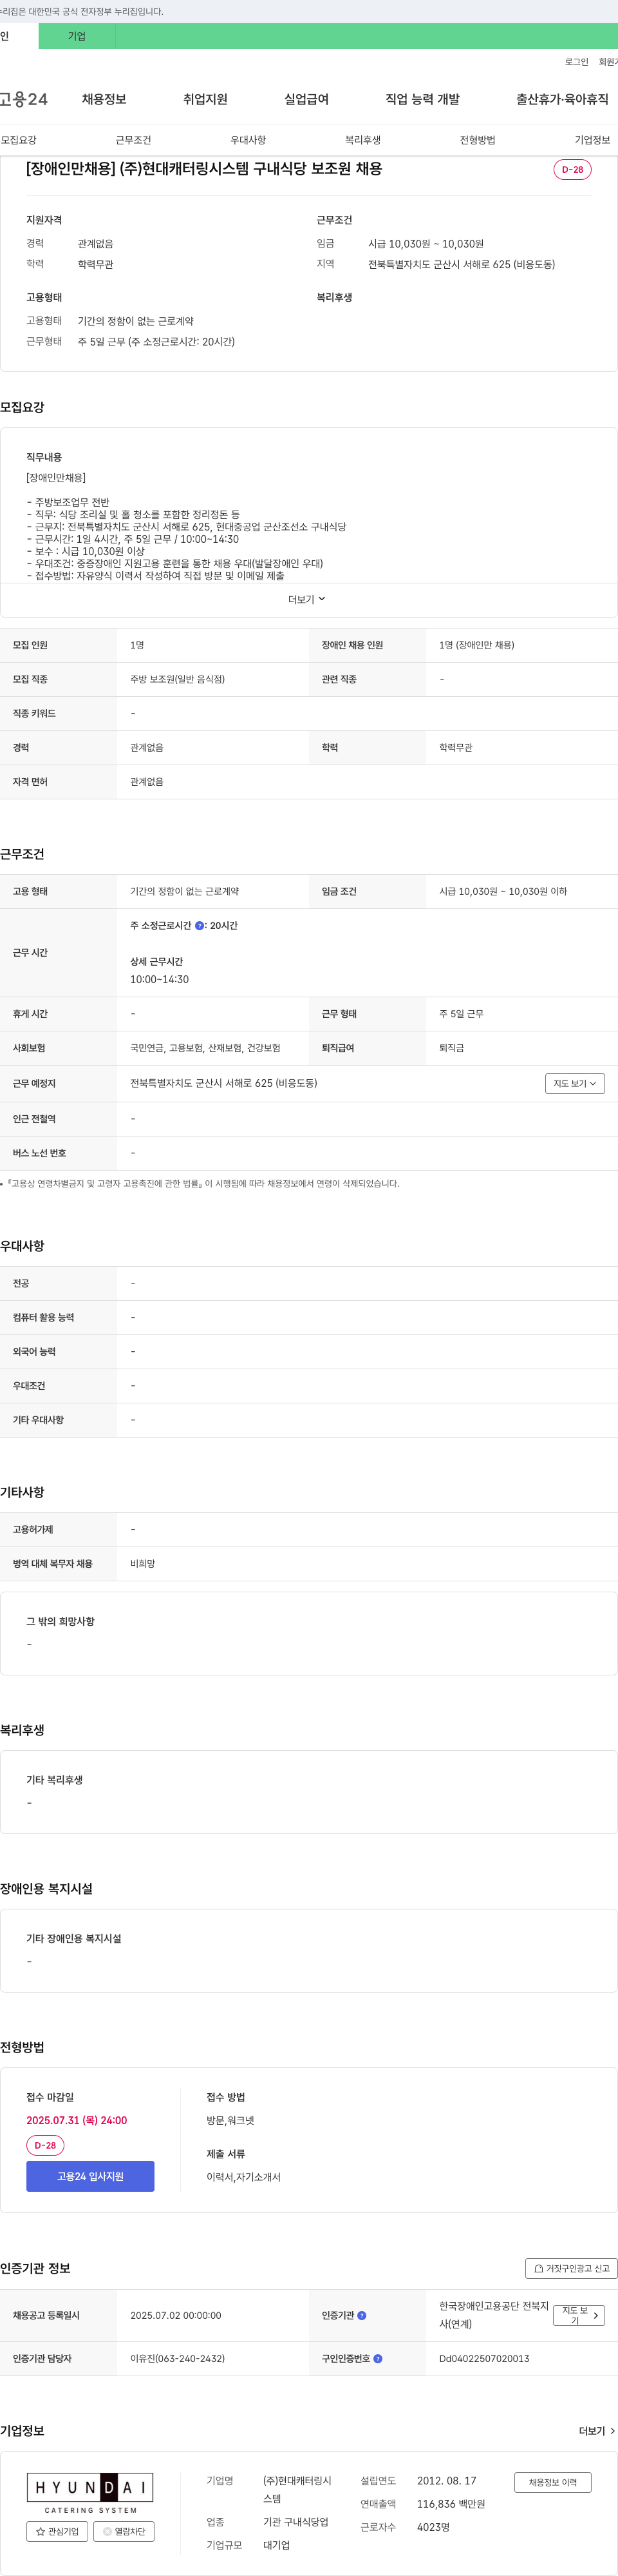This screenshot has width=618, height=2576.
Task: Jump to 전형방법 section tab
Action: [x=477, y=140]
